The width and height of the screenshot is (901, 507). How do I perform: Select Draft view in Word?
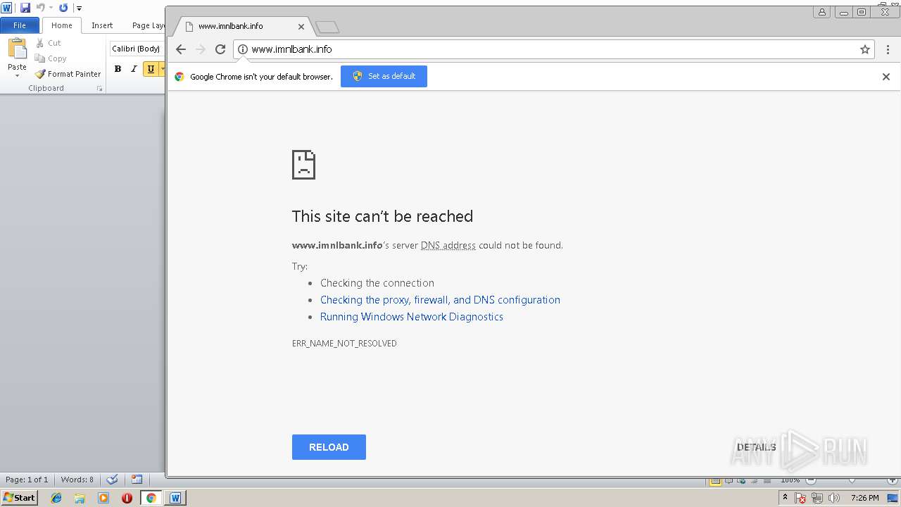(x=767, y=481)
